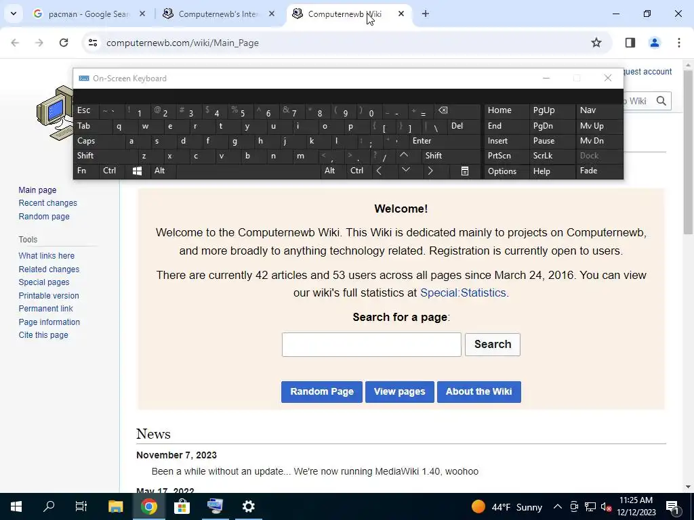Click the wiki search magnifier icon

point(661,101)
